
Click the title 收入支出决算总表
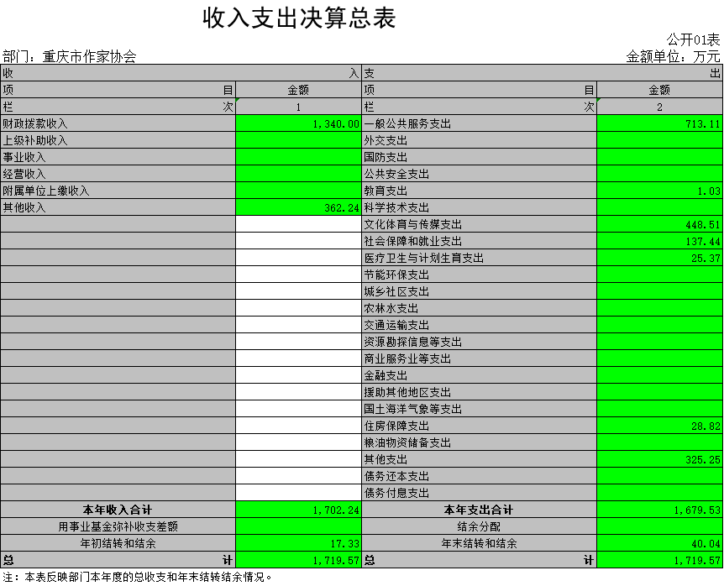(299, 18)
